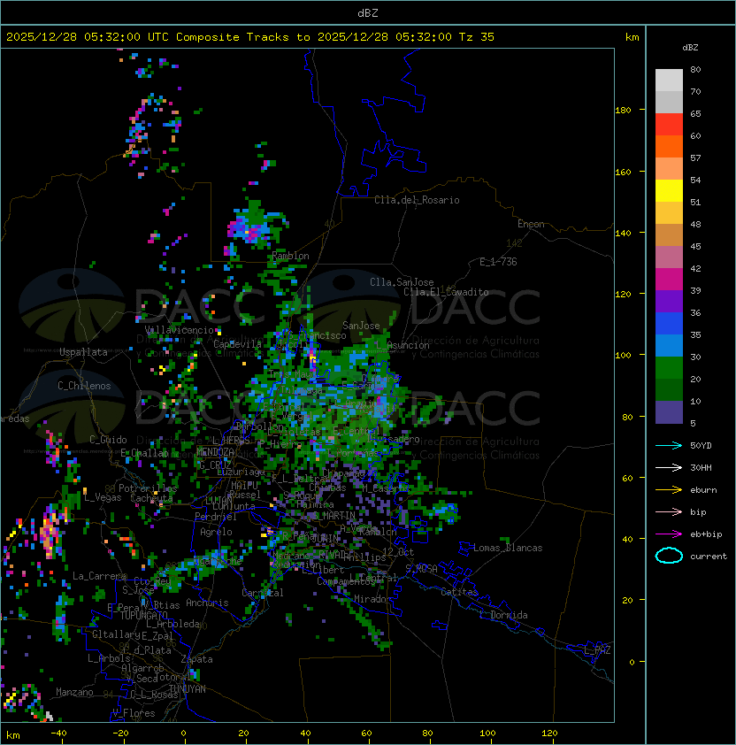Viewport: 736px width, 745px height.
Task: Pick the blue swatch between 36 and 35
Action: click(669, 324)
